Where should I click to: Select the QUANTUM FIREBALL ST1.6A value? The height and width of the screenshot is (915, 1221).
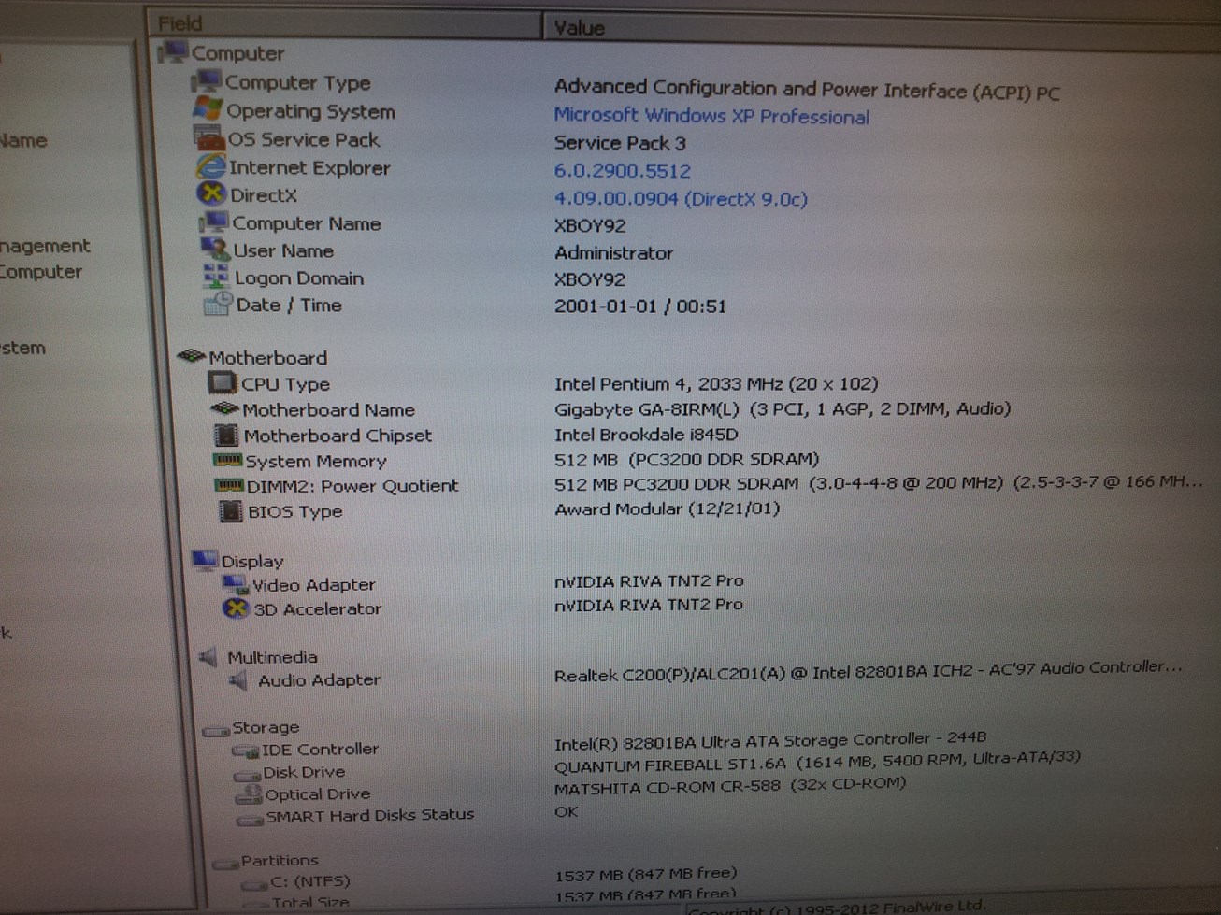[817, 761]
